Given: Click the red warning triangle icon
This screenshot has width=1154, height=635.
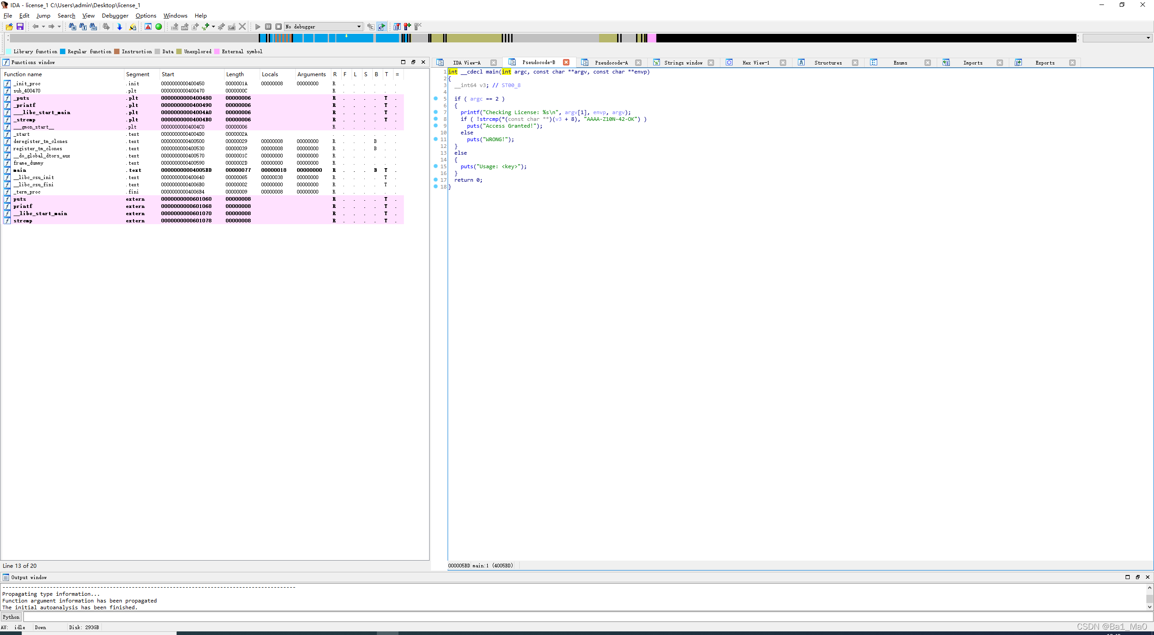Looking at the screenshot, I should point(148,27).
